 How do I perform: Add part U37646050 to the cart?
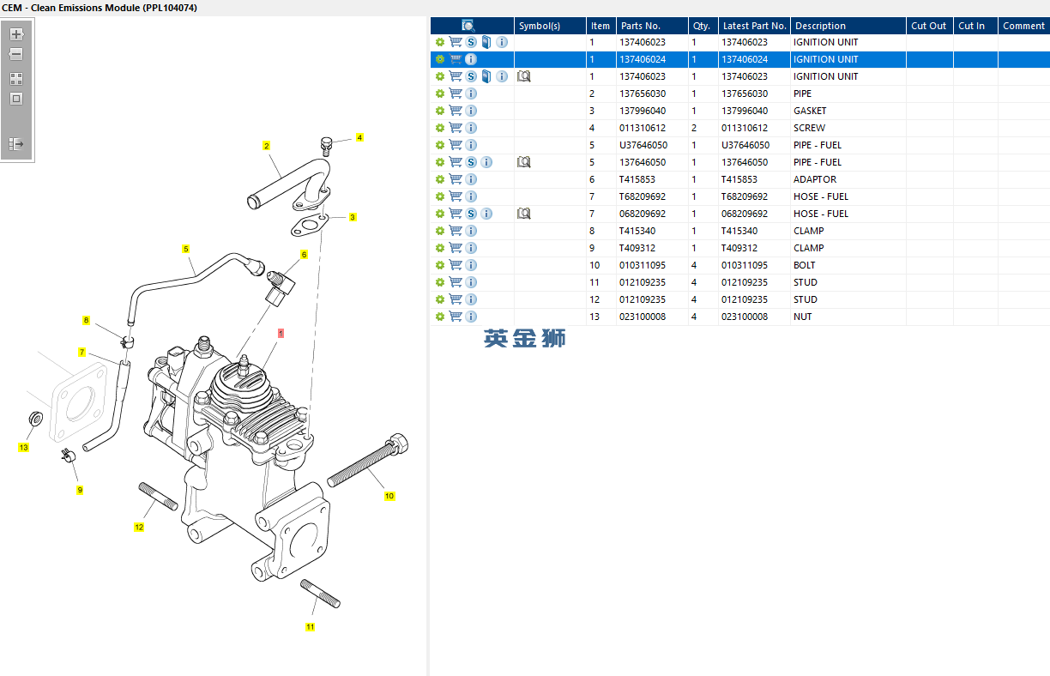[x=456, y=145]
